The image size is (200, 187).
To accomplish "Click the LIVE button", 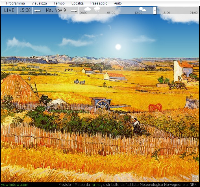I will 9,10.
